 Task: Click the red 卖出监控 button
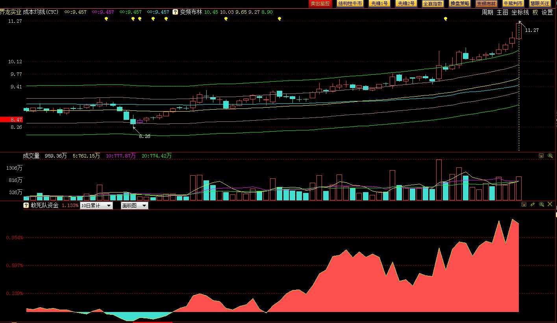(x=320, y=4)
